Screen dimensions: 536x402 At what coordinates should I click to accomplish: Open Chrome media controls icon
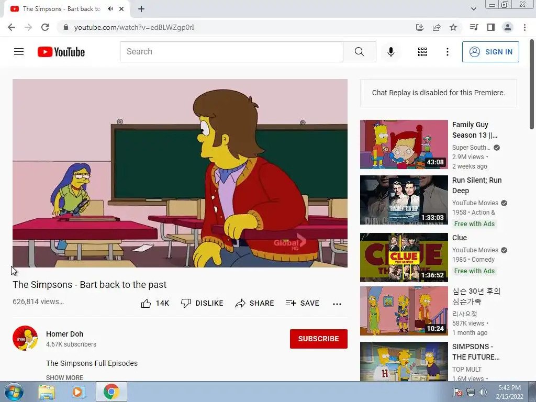click(x=474, y=27)
